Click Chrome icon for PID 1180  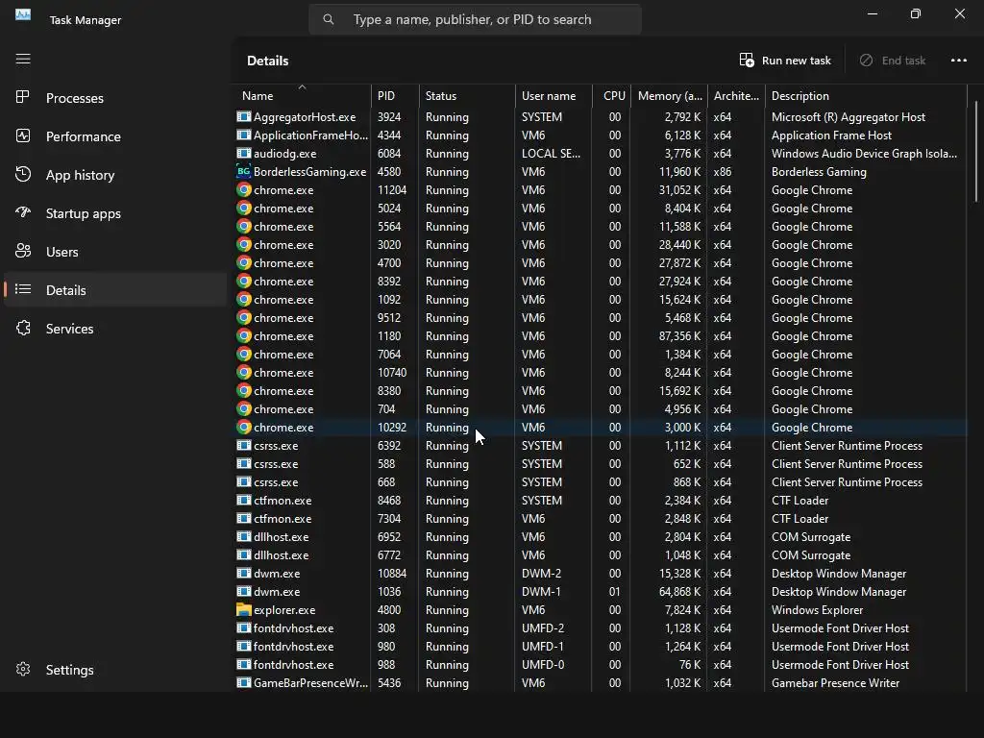(x=243, y=335)
